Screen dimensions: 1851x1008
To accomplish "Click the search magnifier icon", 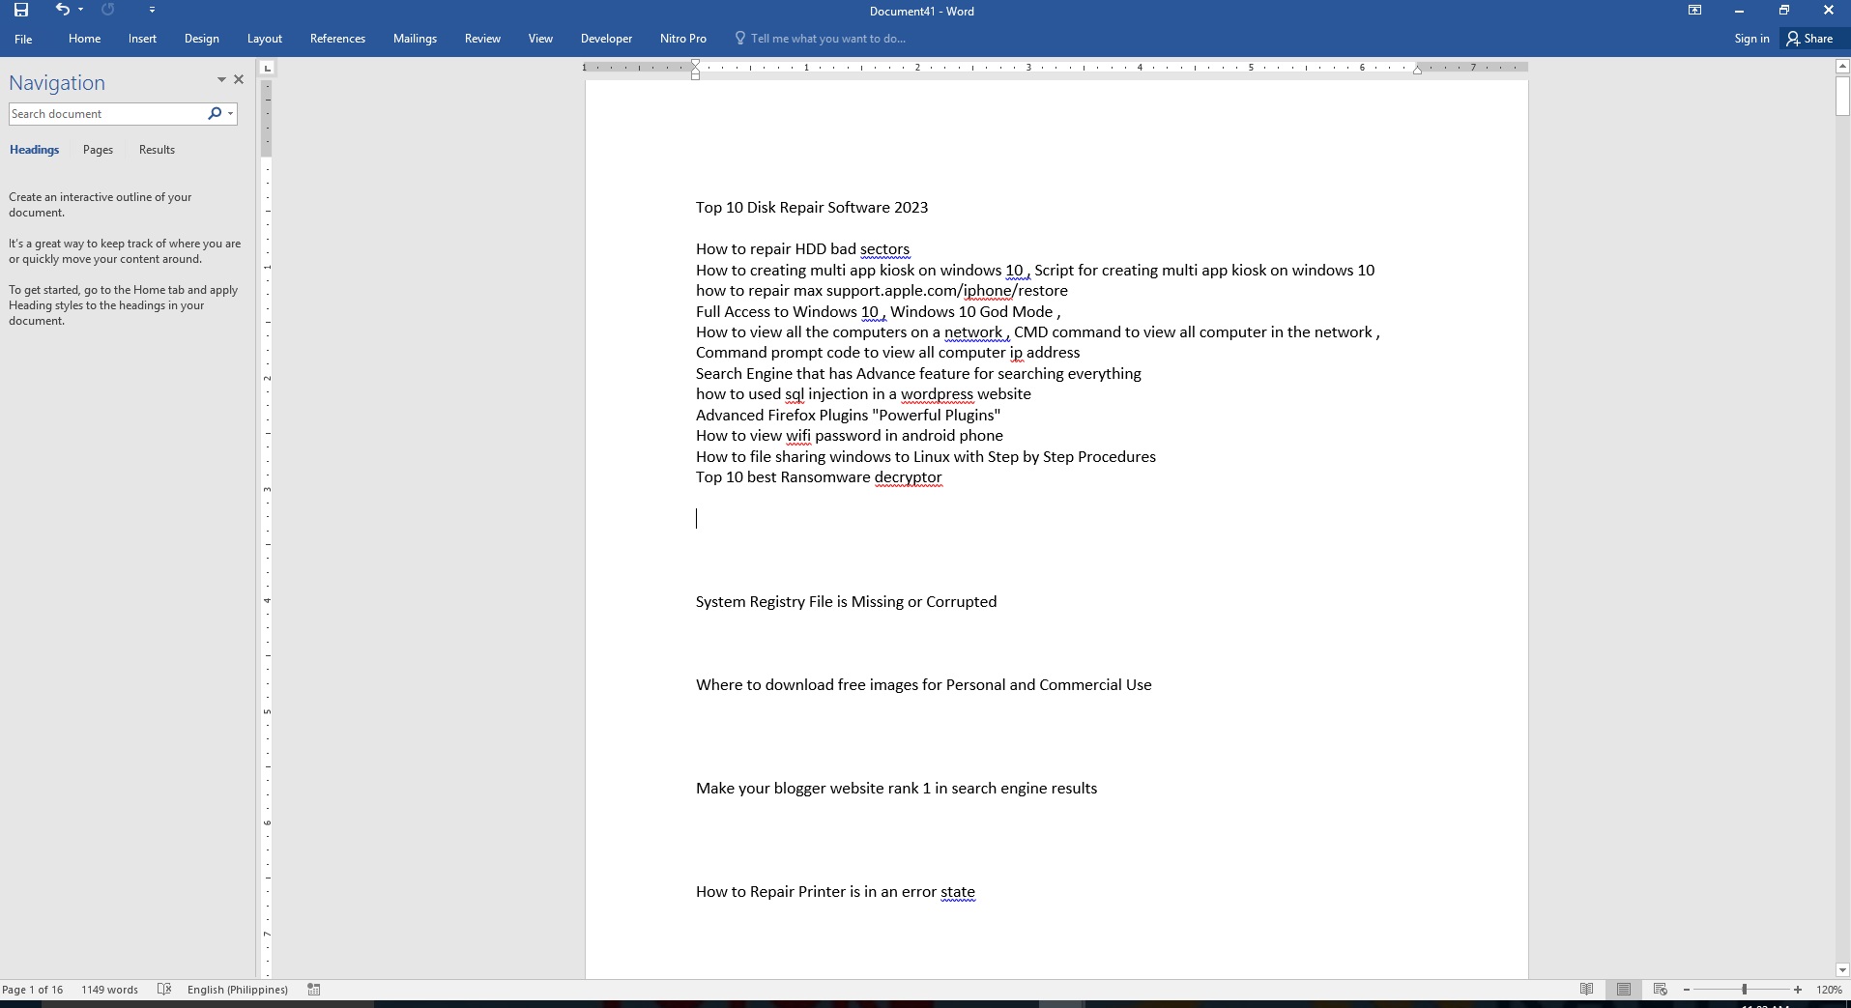I will point(215,114).
